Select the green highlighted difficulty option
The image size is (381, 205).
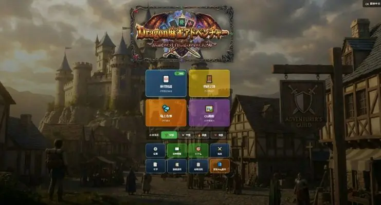pyautogui.click(x=169, y=135)
